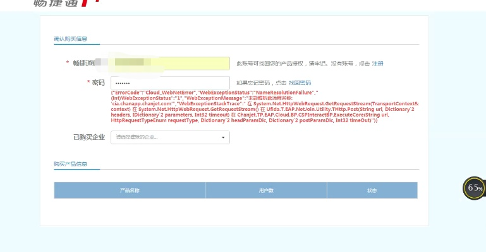Viewport: 486px width, 252px height.
Task: Select the 购买产品信息 section tab
Action: click(x=70, y=164)
